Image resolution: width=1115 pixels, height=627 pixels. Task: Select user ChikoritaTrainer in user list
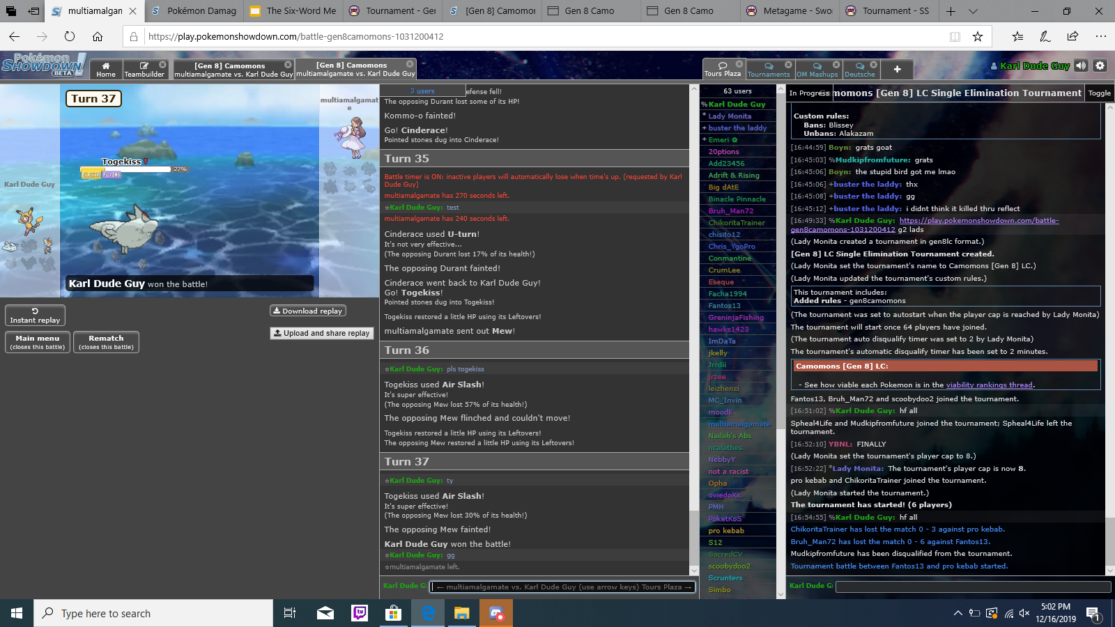(x=737, y=222)
